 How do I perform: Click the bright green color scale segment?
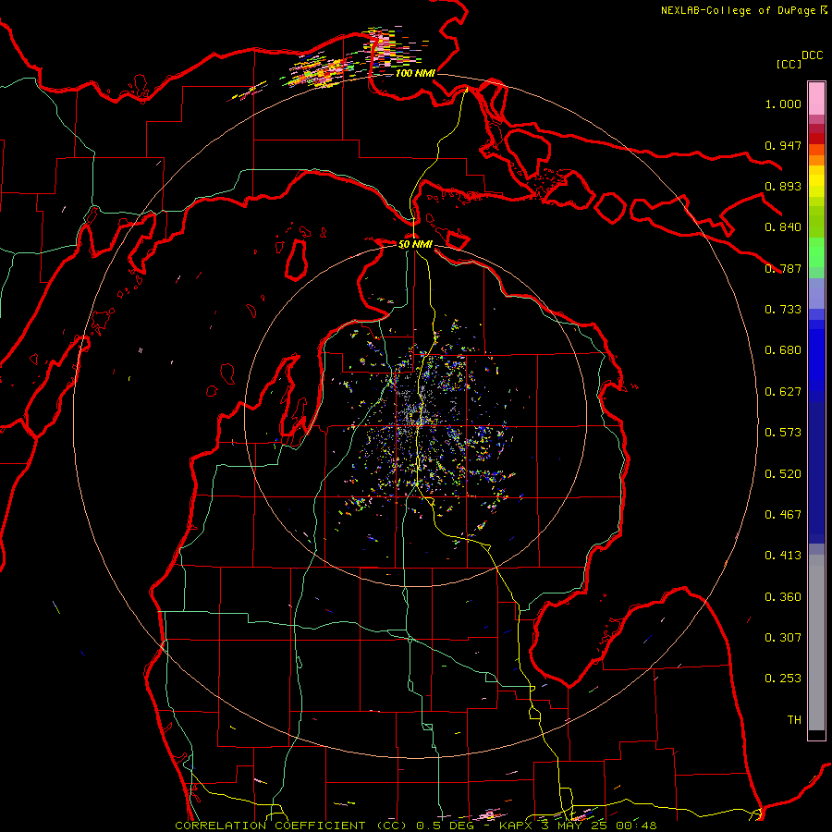[x=816, y=252]
